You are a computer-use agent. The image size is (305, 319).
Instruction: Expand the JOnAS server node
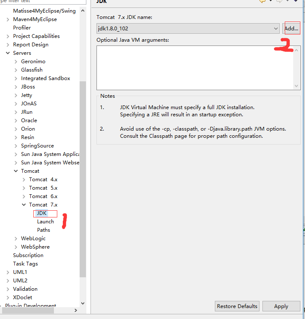pos(16,104)
